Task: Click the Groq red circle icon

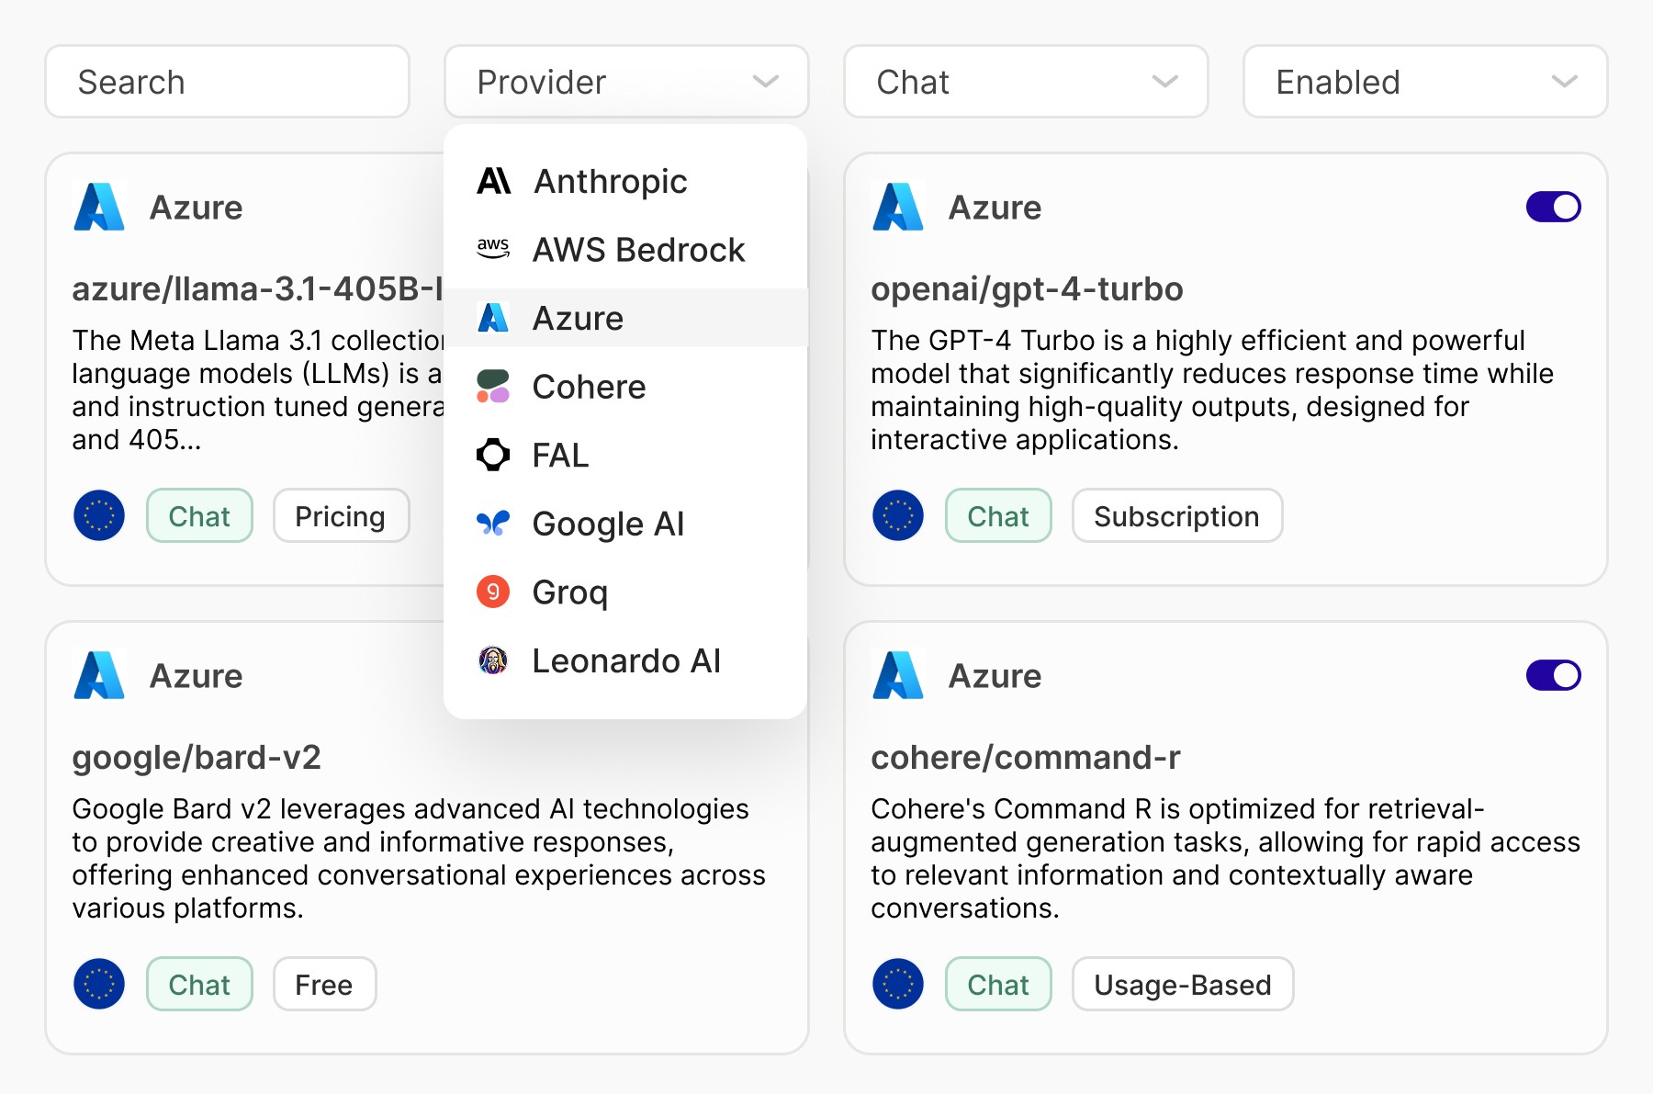Action: (x=493, y=592)
